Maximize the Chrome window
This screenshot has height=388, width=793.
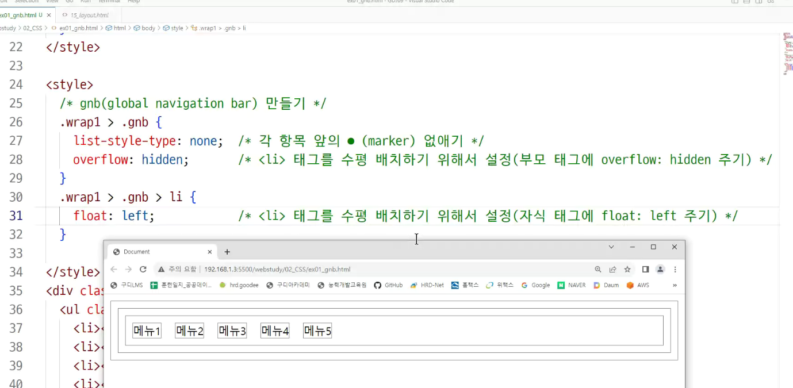click(x=653, y=247)
